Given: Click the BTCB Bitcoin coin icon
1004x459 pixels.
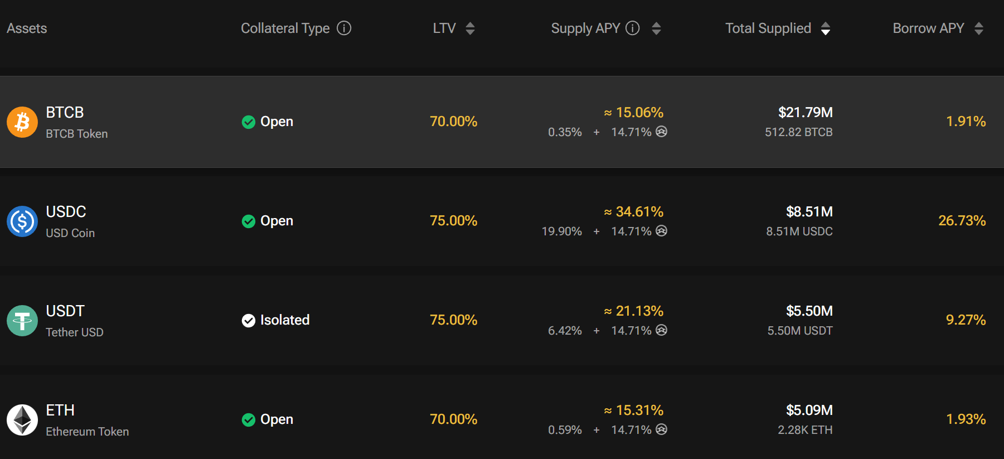Looking at the screenshot, I should tap(22, 122).
